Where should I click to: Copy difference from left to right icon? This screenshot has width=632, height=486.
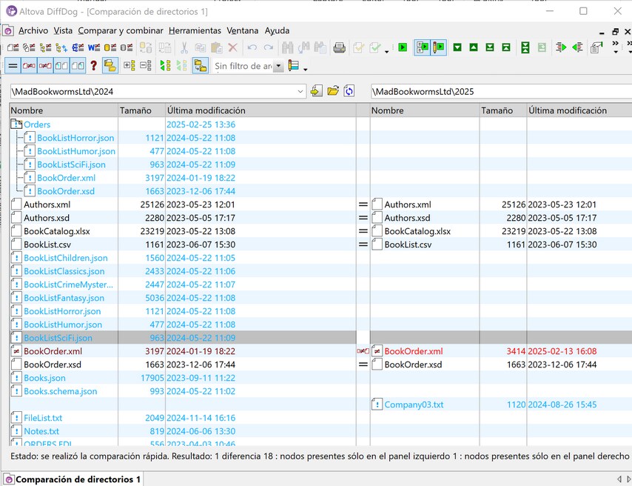tap(560, 47)
